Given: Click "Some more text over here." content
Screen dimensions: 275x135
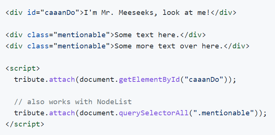Looking at the screenshot, I should pyautogui.click(x=169, y=46).
